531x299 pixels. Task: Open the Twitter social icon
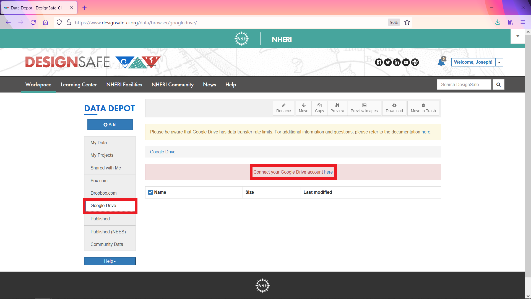pyautogui.click(x=388, y=62)
